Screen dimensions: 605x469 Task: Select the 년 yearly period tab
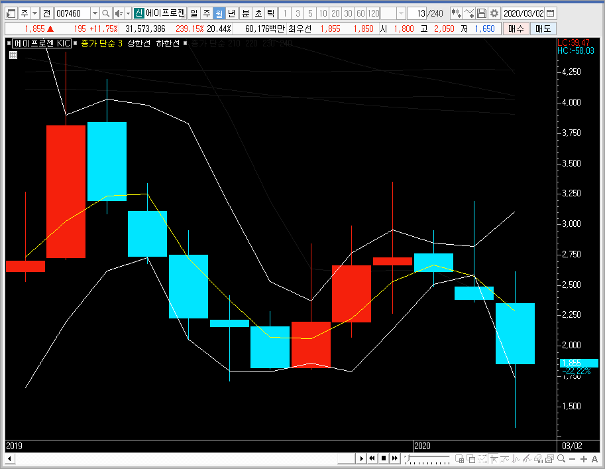pos(231,14)
